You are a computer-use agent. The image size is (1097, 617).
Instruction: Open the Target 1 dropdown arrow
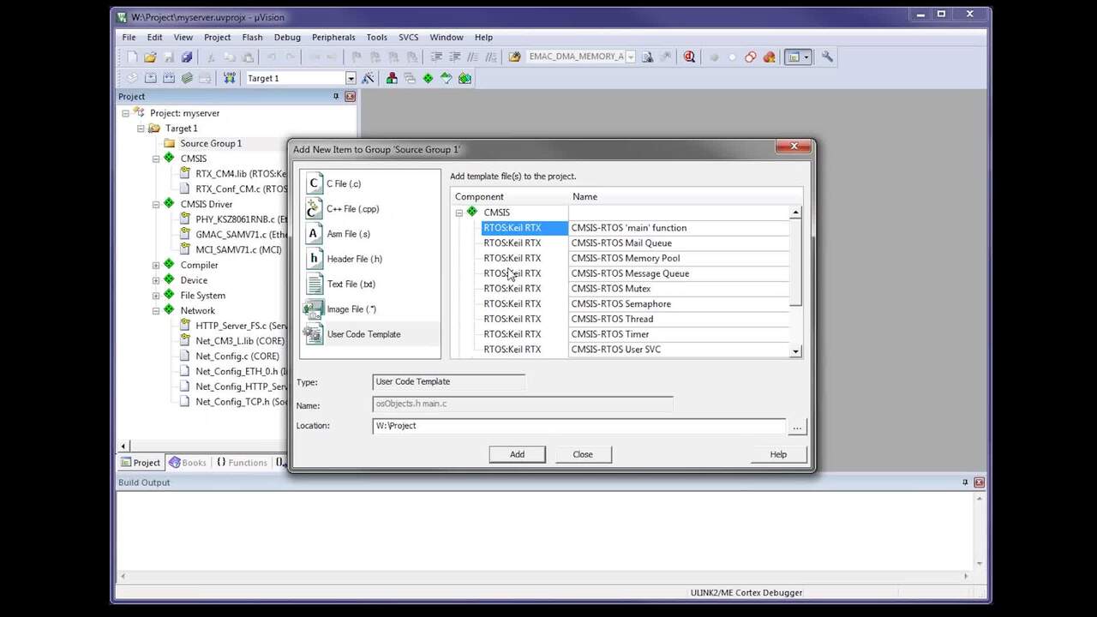click(x=351, y=78)
